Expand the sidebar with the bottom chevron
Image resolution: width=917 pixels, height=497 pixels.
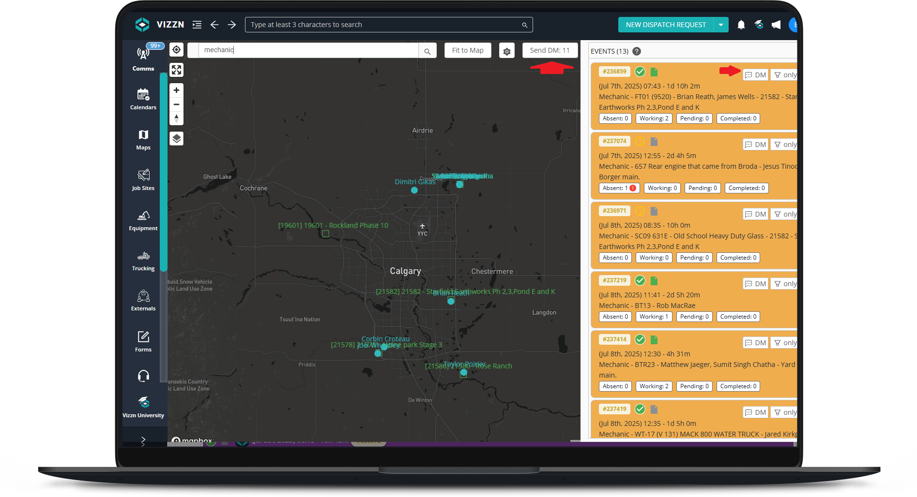pos(143,440)
